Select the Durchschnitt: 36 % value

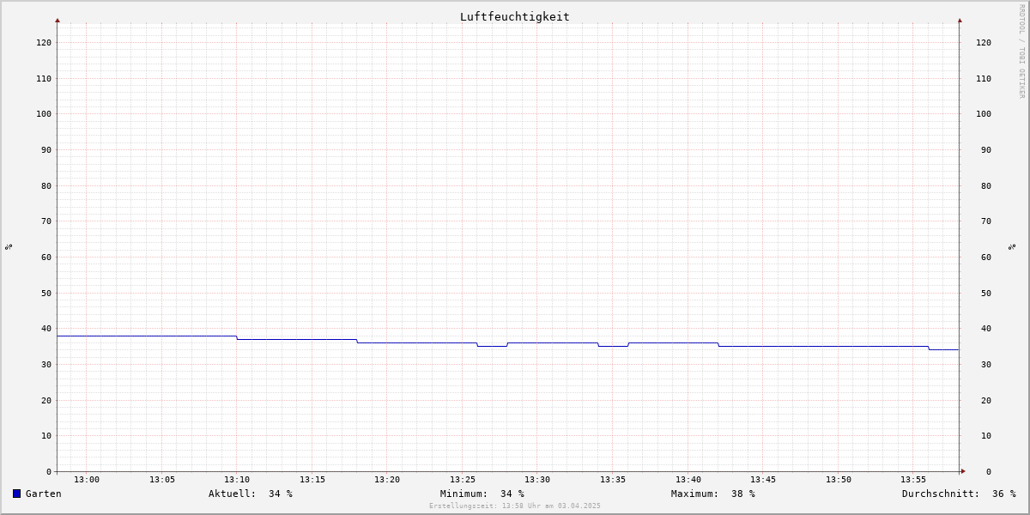click(959, 494)
